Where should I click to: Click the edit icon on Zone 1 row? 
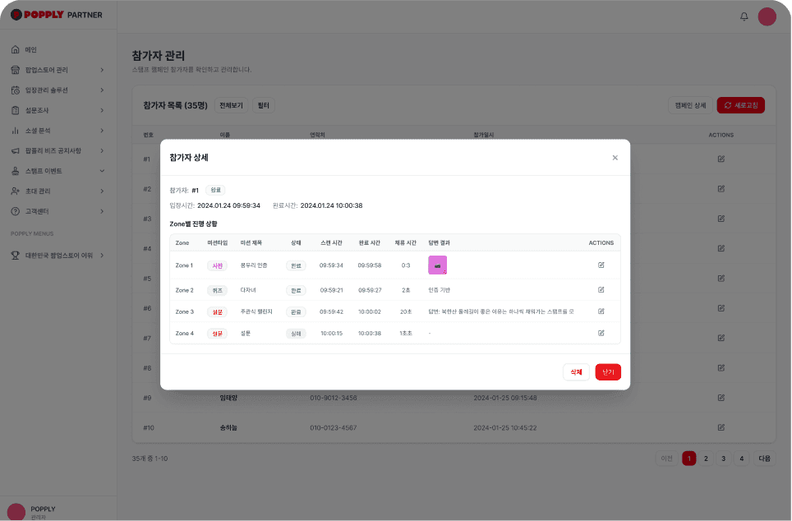pos(601,265)
